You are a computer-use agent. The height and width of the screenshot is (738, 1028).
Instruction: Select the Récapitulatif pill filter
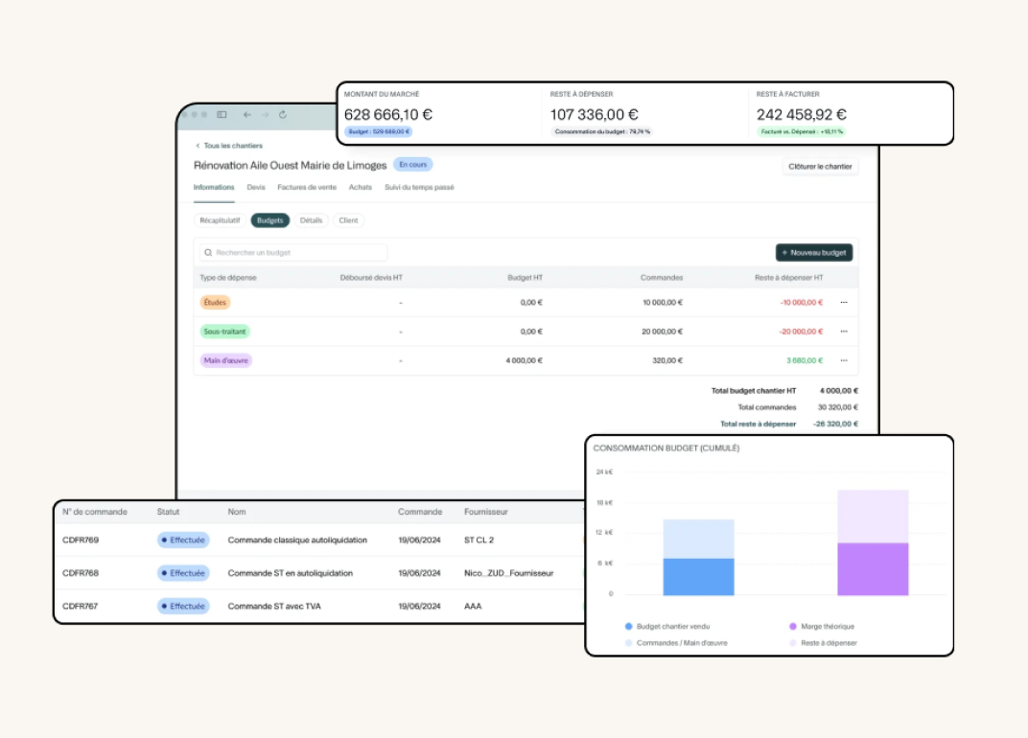tap(220, 220)
